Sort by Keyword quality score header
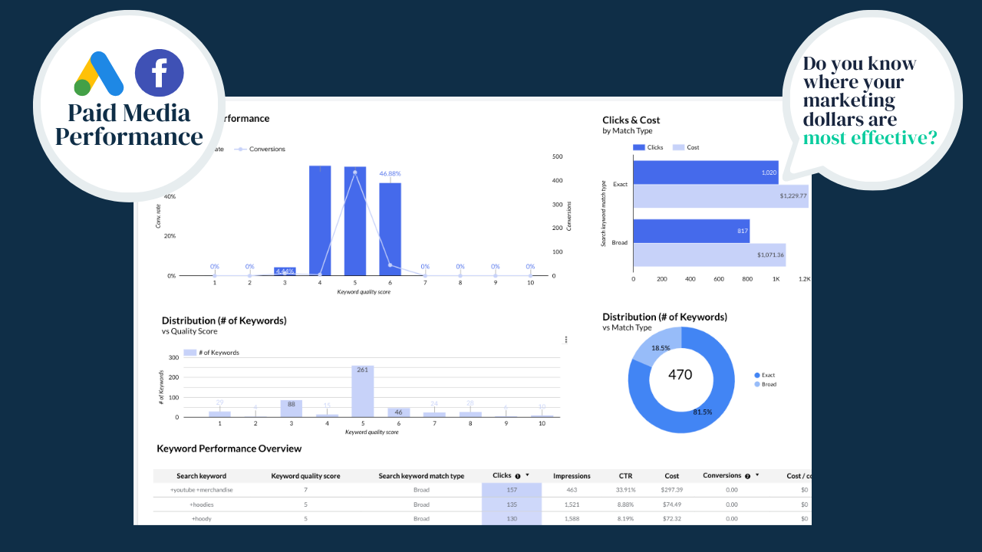 click(x=305, y=476)
